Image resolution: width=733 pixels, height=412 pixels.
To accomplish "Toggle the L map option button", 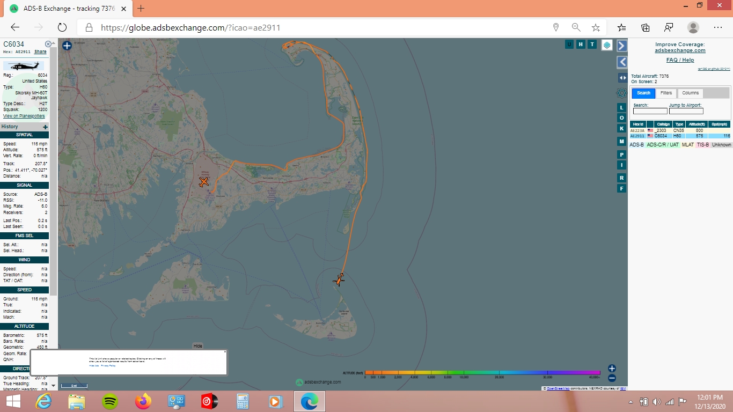I will coord(622,108).
